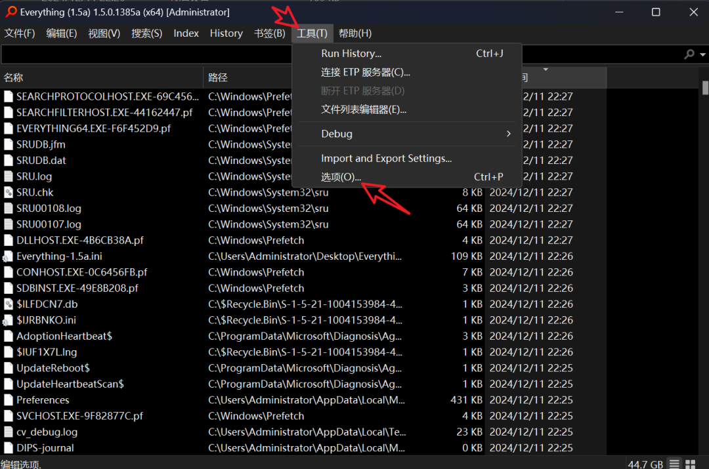Sort by the 路径 column header
709x469 pixels.
coord(248,77)
